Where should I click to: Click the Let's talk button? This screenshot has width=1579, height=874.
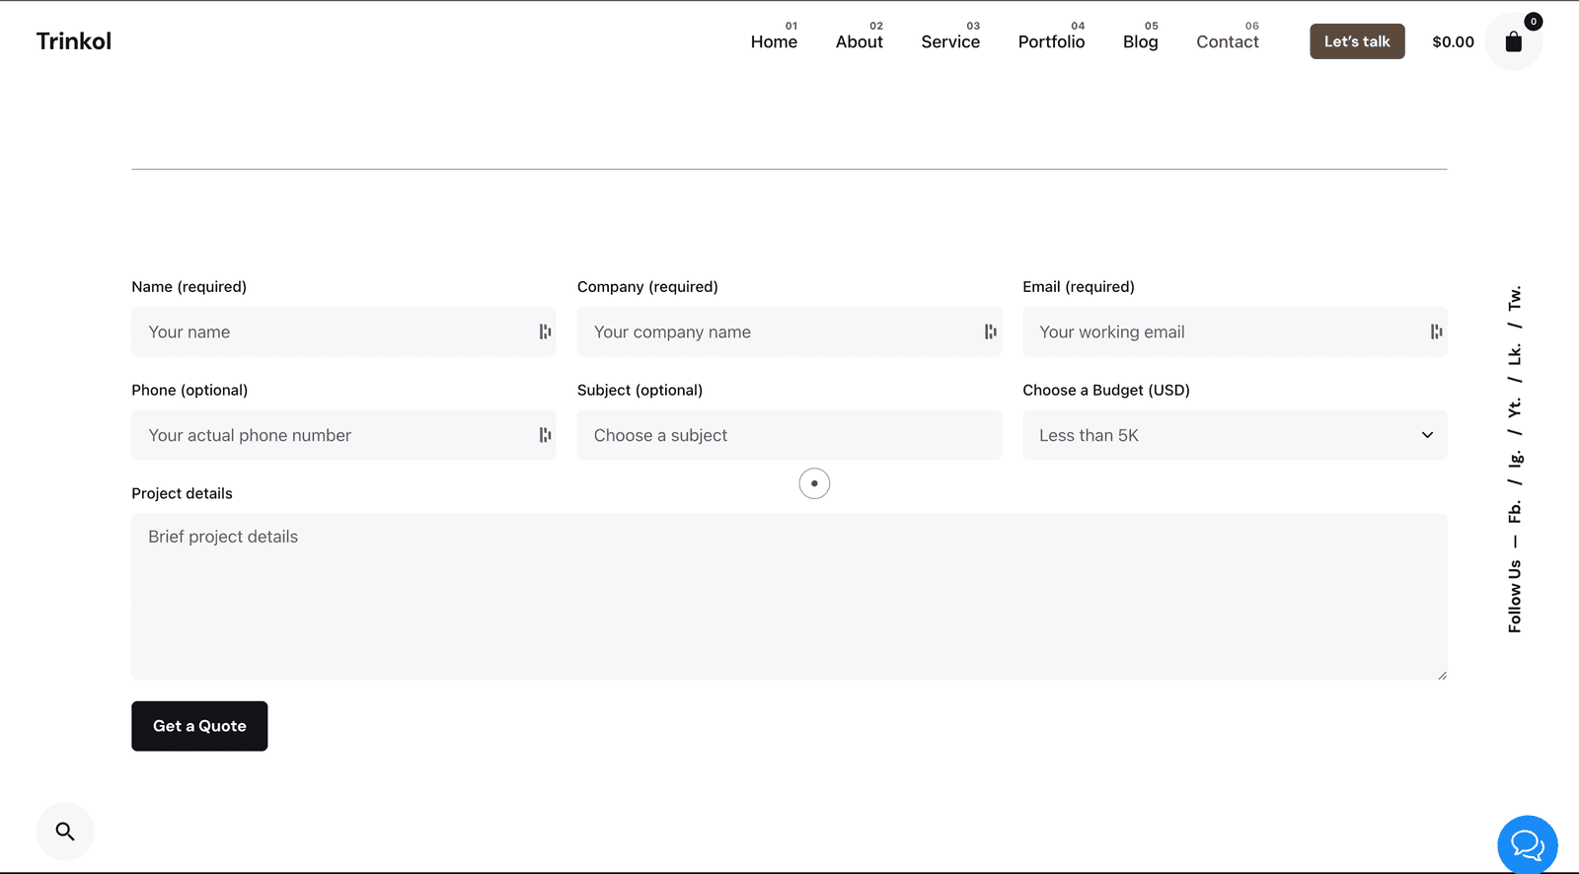(1357, 41)
